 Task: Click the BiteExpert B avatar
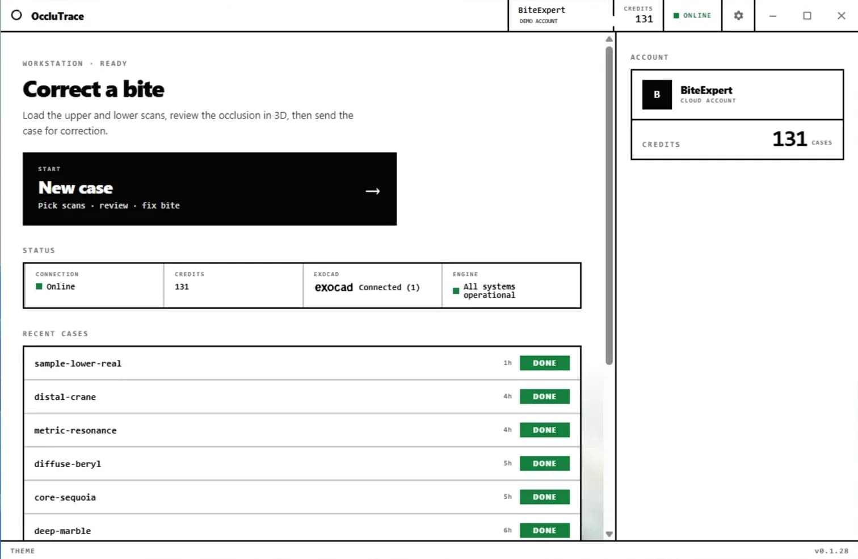[657, 95]
